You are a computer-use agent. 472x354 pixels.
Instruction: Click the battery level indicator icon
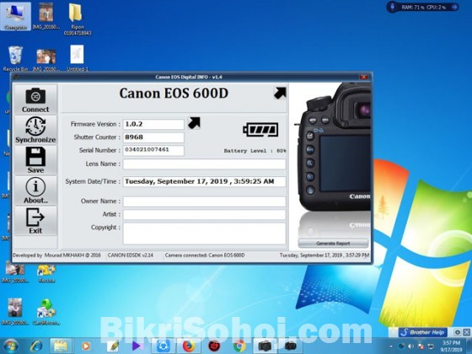[260, 130]
